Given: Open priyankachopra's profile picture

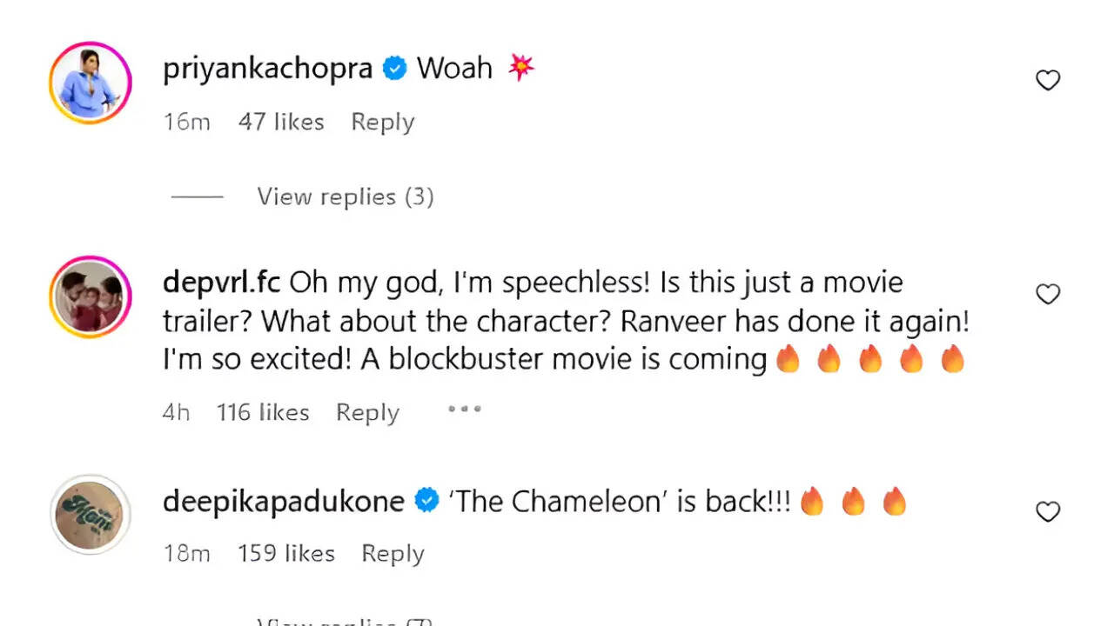Looking at the screenshot, I should pyautogui.click(x=91, y=83).
